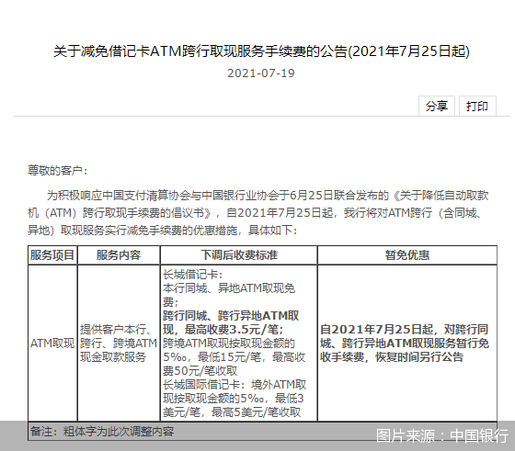
Task: Click the paragraph line starting 为积极响应
Action: coord(268,196)
